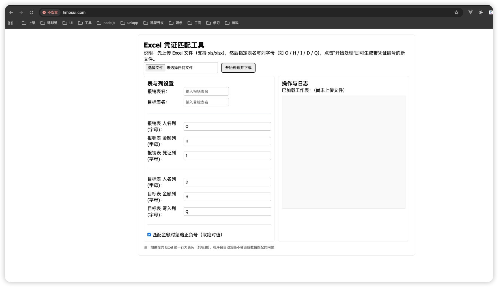Click the 选择文件 file chooser button
Viewport: 498px width, 287px height.
(155, 68)
